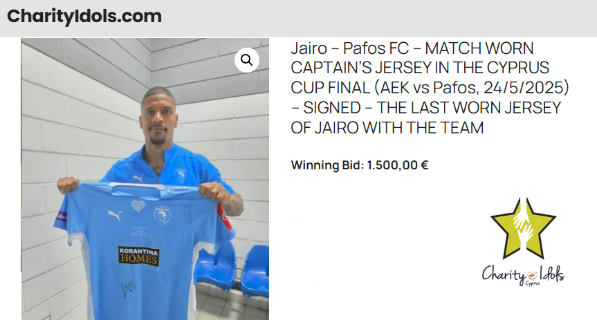Screen dimensions: 597x320
Task: Click the small printed match details text on the jersey
Action: coord(139,232)
